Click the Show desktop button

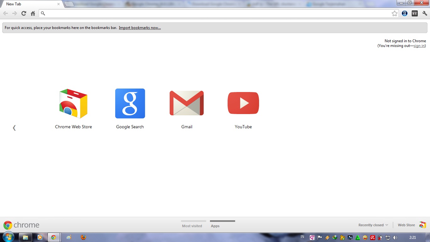tap(427, 237)
